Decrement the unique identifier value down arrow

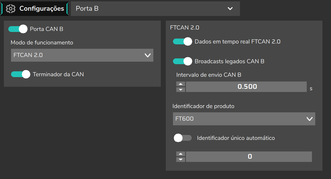[x=181, y=159]
